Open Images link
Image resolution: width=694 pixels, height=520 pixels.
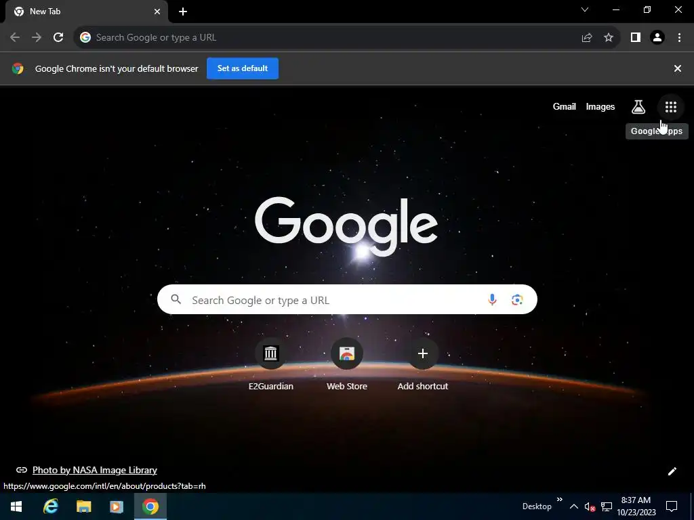600,106
